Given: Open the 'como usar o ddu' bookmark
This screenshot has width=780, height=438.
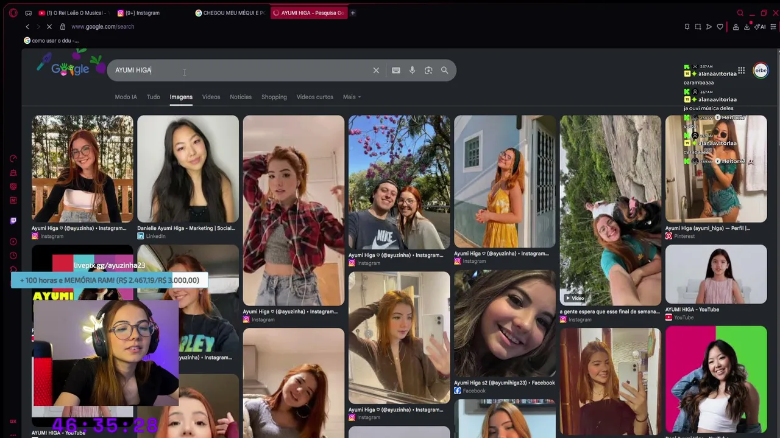Looking at the screenshot, I should 51,41.
